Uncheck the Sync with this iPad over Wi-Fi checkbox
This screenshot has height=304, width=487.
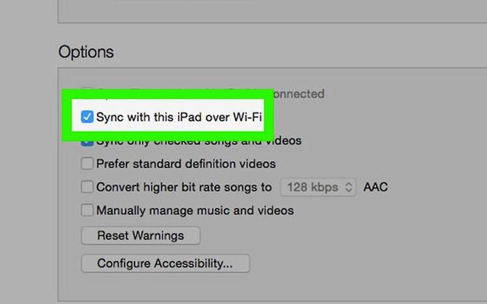click(87, 117)
